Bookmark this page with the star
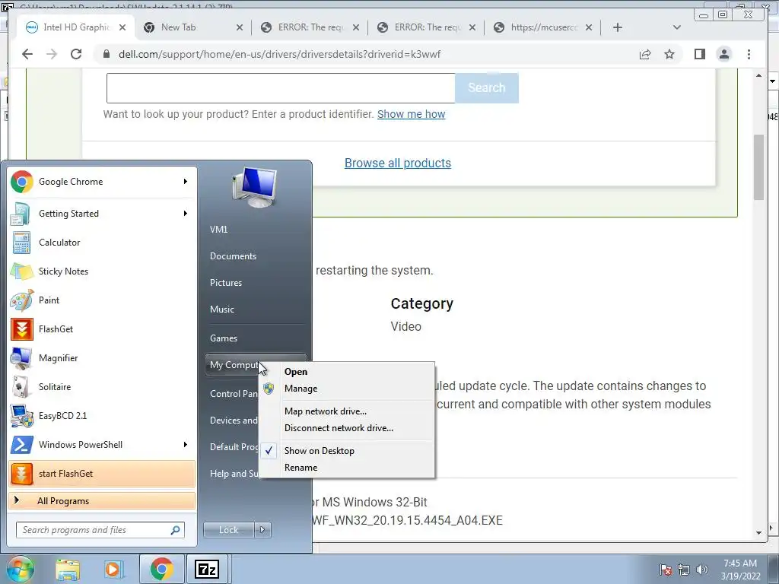 click(669, 54)
